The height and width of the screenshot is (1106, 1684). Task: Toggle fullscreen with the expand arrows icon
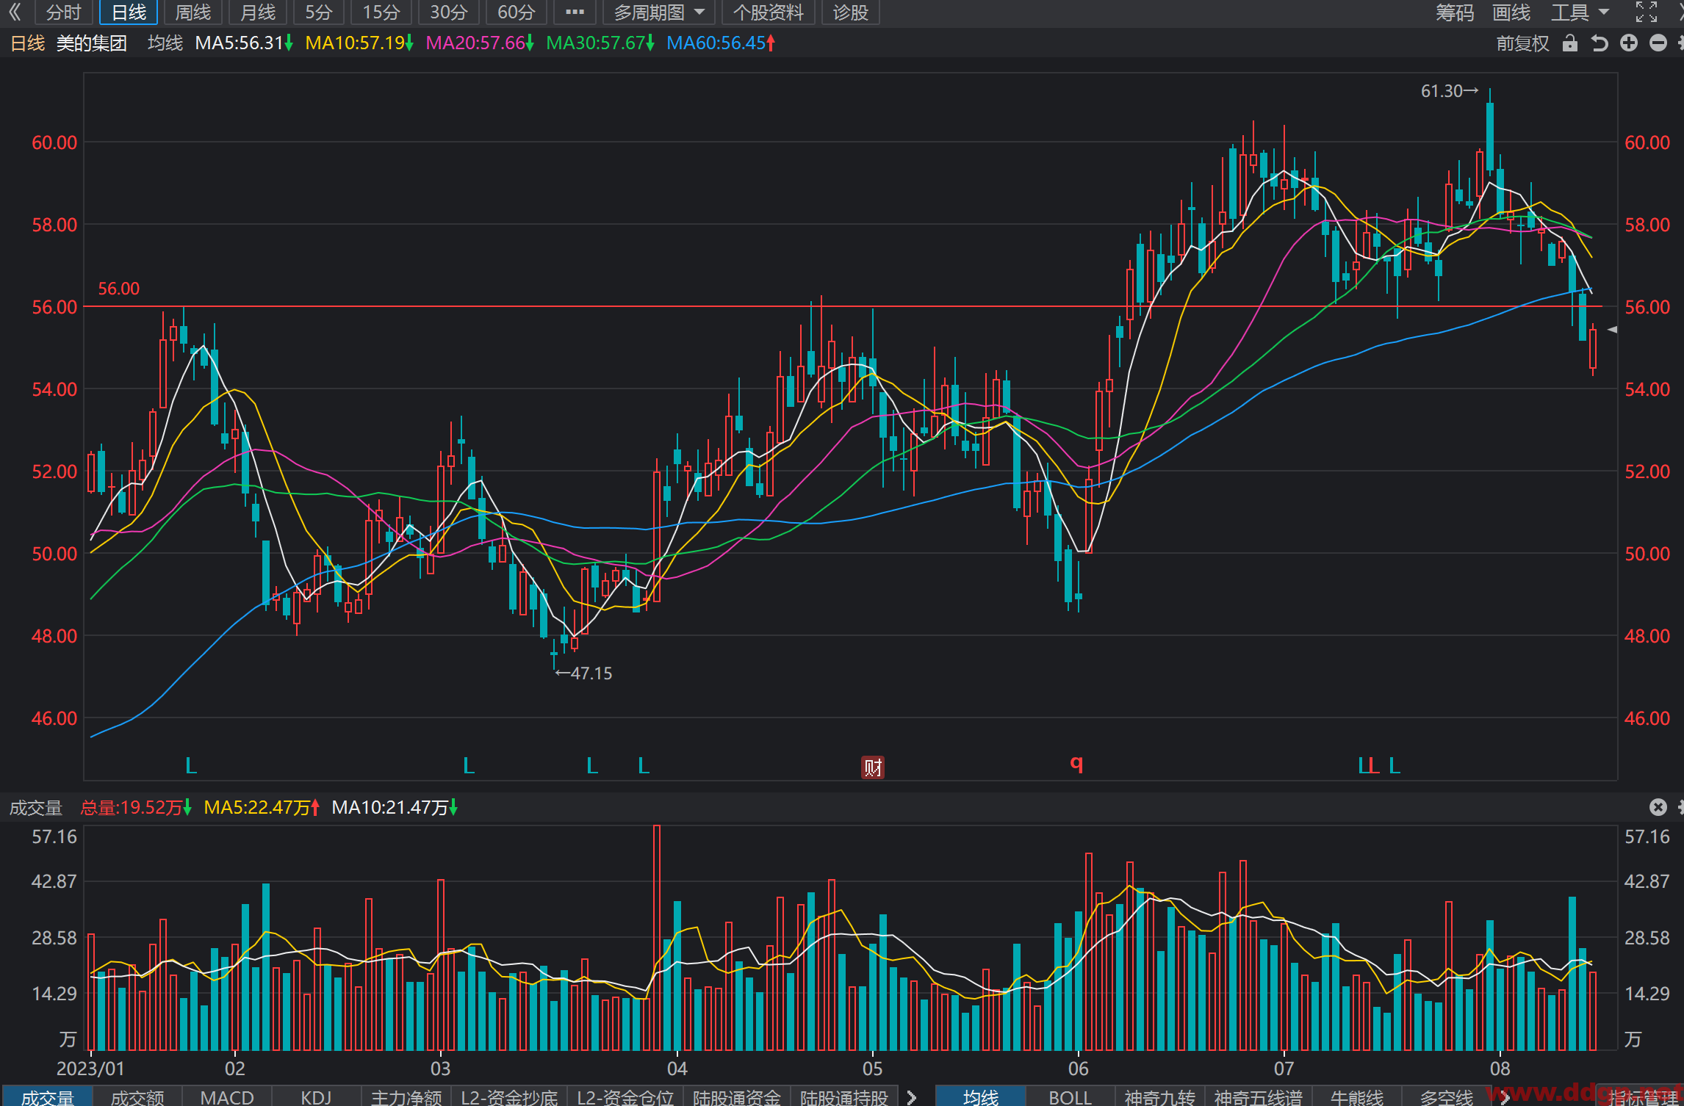[1646, 12]
